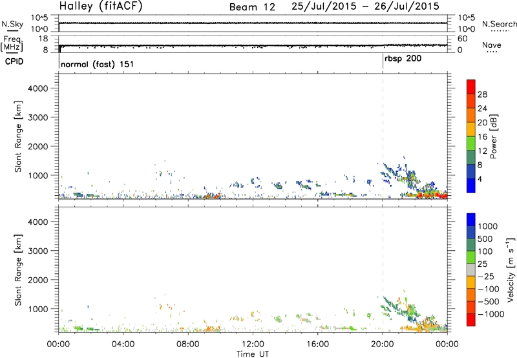Click the "4000" tick of the power panel

point(38,89)
